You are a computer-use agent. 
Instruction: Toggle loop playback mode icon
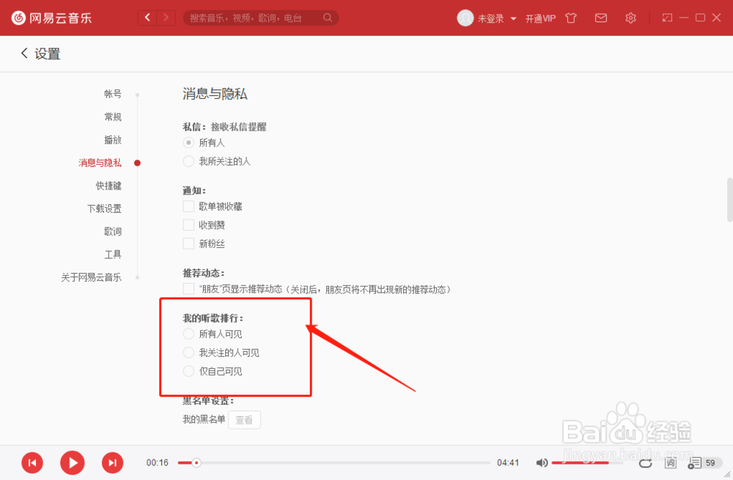pyautogui.click(x=645, y=462)
